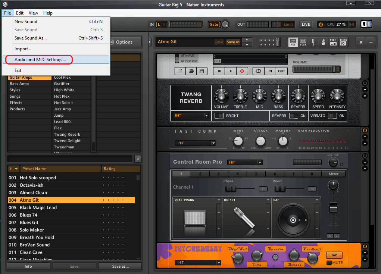Adjust the Channel 1 Room slider

click(x=289, y=189)
